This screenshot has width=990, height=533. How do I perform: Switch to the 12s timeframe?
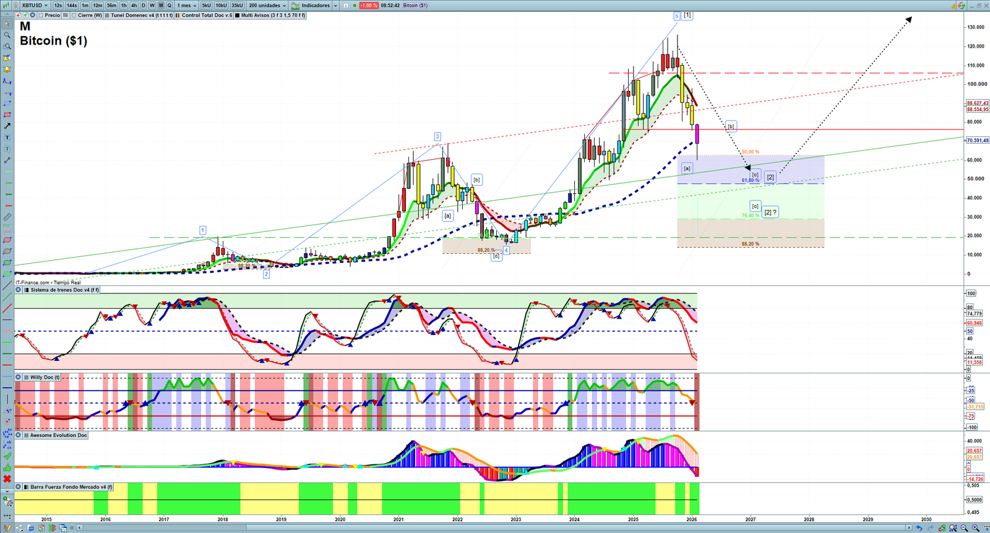tap(58, 6)
